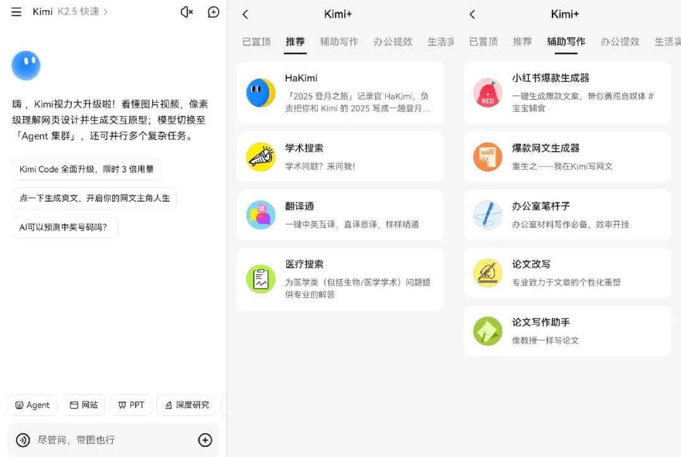Open 学术问题？来问我! description
The image size is (681, 457).
click(320, 166)
